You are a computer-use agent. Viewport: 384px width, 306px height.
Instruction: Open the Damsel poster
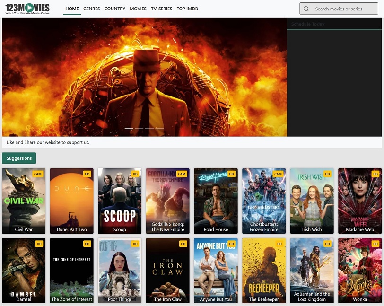click(24, 271)
